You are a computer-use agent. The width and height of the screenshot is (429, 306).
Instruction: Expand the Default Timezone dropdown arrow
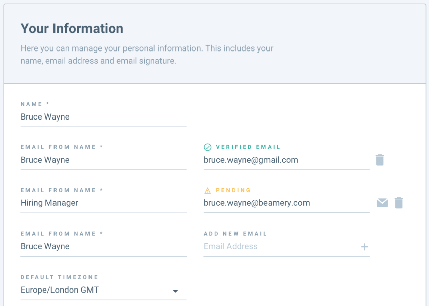(x=175, y=291)
